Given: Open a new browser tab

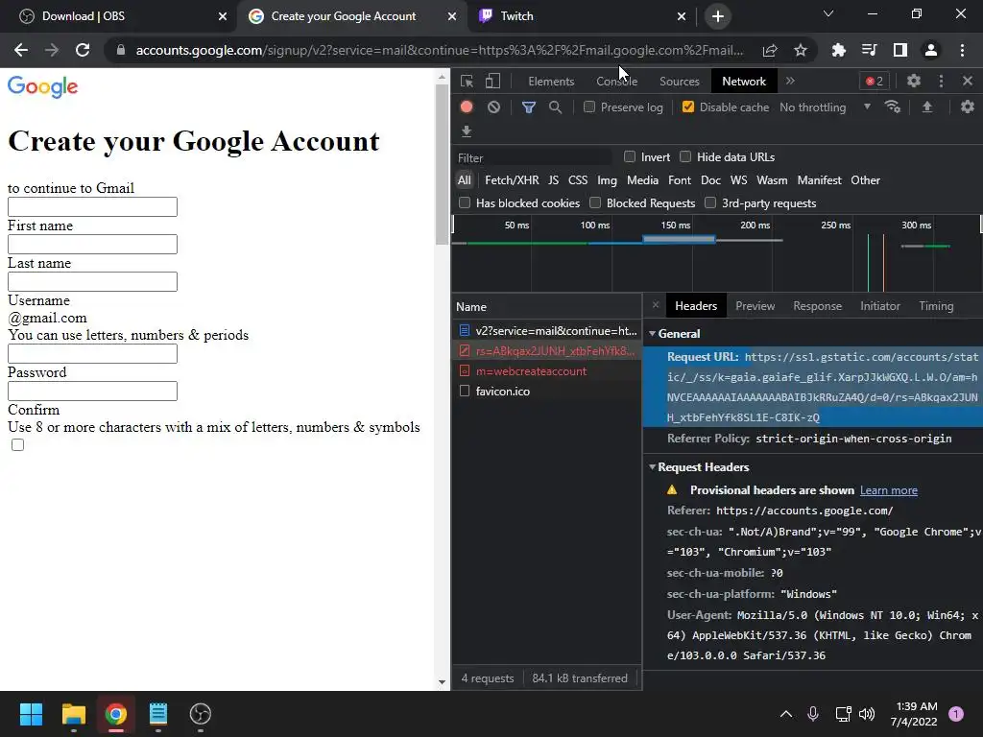Looking at the screenshot, I should pos(718,16).
